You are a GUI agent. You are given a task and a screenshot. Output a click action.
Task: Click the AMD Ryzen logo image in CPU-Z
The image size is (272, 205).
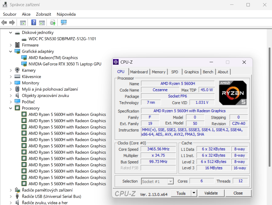pyautogui.click(x=233, y=93)
